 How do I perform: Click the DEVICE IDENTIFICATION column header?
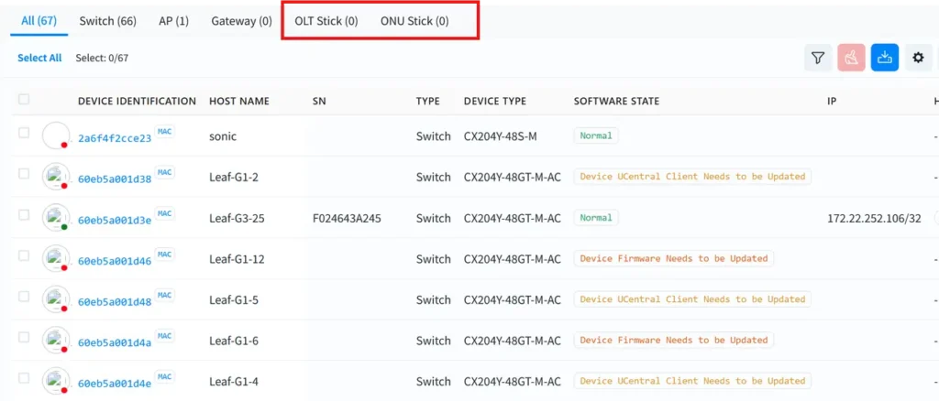click(x=138, y=101)
